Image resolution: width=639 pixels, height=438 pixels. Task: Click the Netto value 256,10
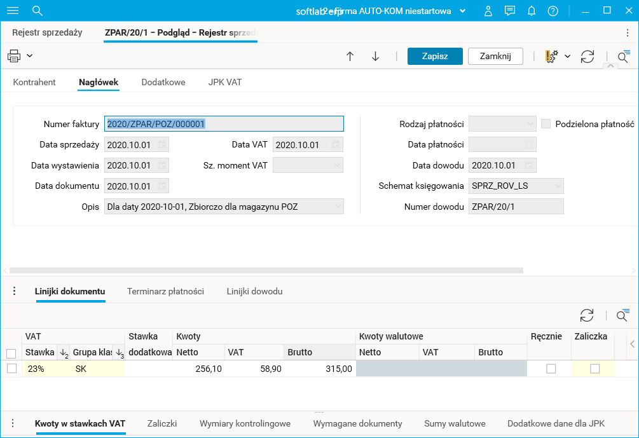click(209, 369)
